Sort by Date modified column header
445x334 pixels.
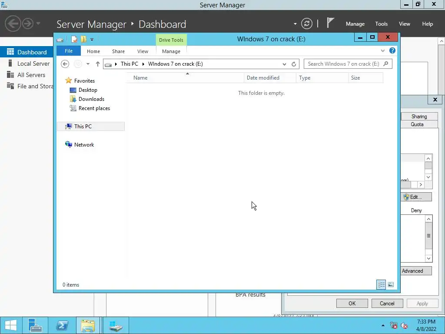[x=270, y=78]
